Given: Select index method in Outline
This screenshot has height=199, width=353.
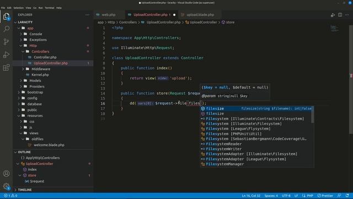Looking at the screenshot, I should [32, 170].
